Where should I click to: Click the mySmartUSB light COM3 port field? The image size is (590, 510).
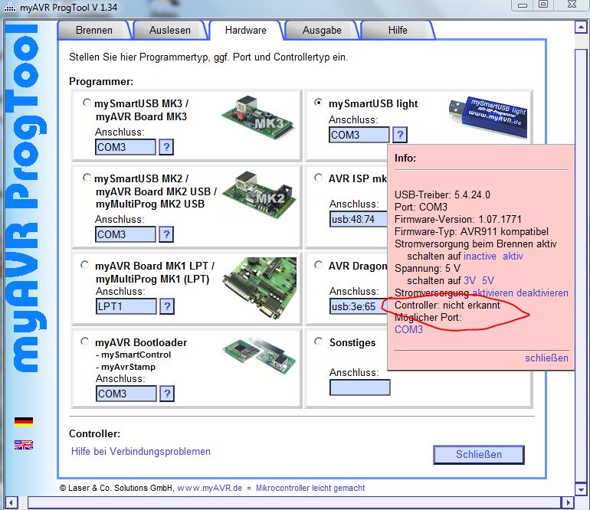(x=359, y=135)
